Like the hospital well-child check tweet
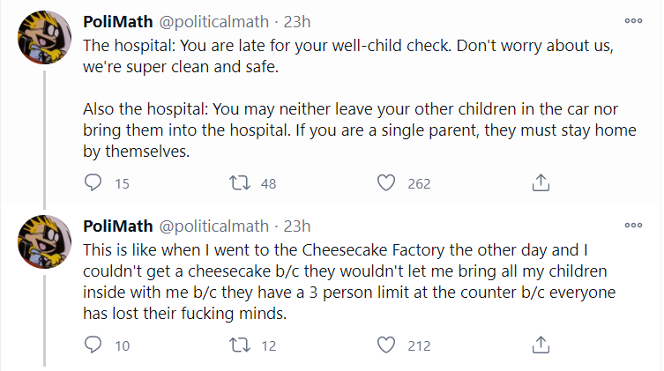664x371 pixels. tap(385, 182)
